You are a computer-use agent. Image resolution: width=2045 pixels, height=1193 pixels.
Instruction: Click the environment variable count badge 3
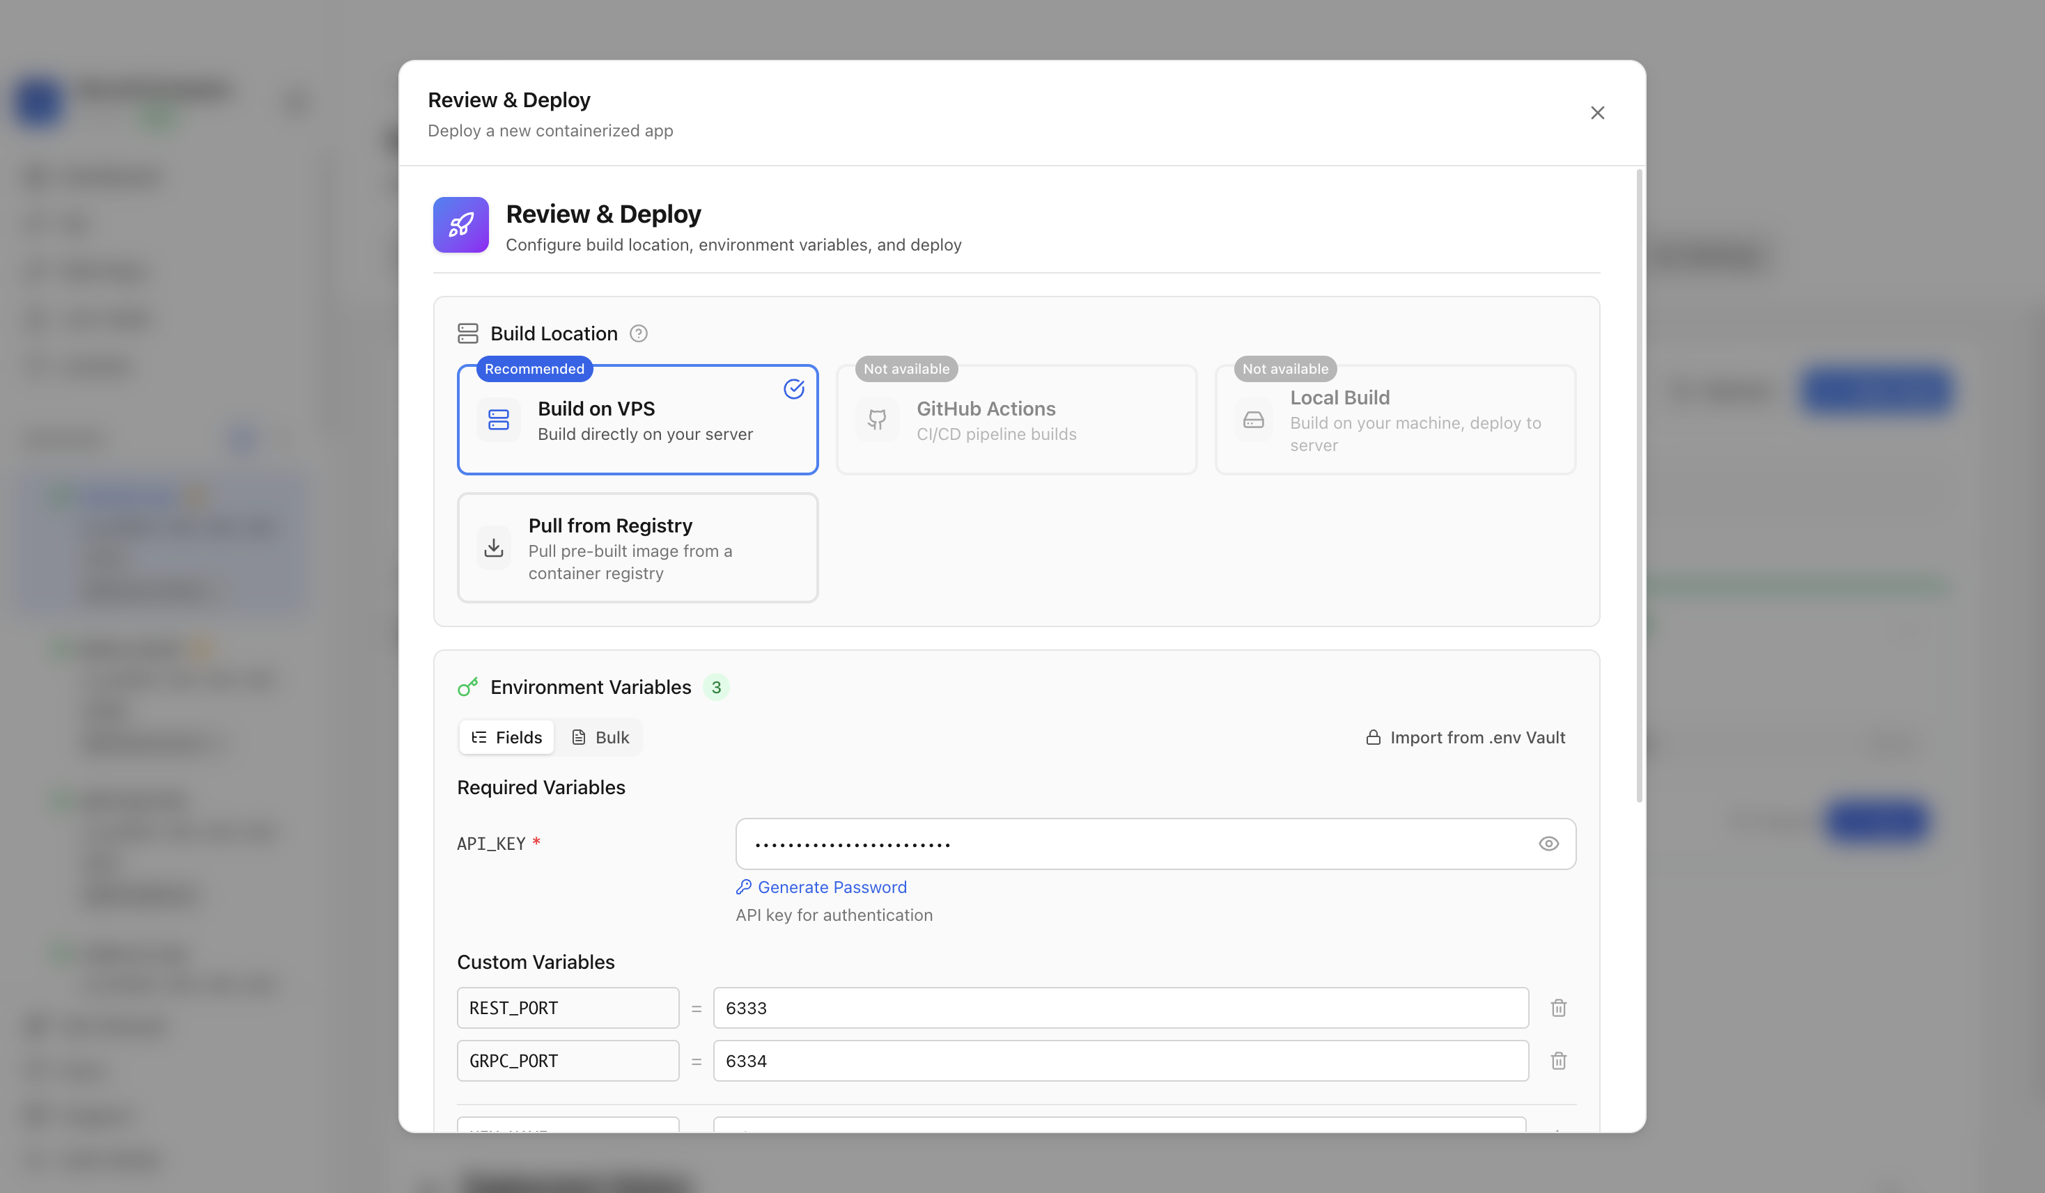click(x=715, y=687)
